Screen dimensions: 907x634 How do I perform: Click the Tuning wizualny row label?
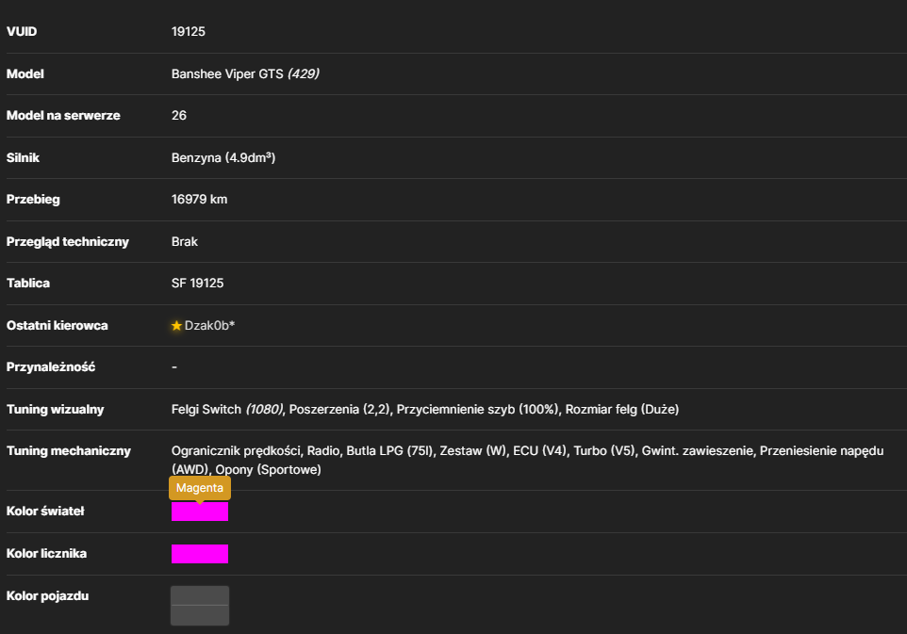[x=55, y=409]
